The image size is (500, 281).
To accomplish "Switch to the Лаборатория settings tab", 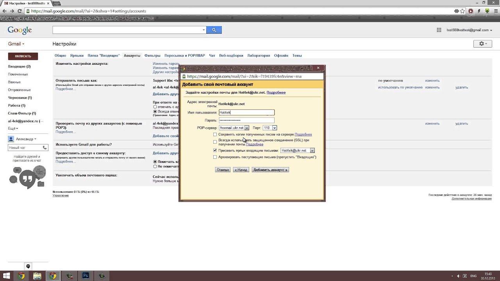I will (259, 55).
